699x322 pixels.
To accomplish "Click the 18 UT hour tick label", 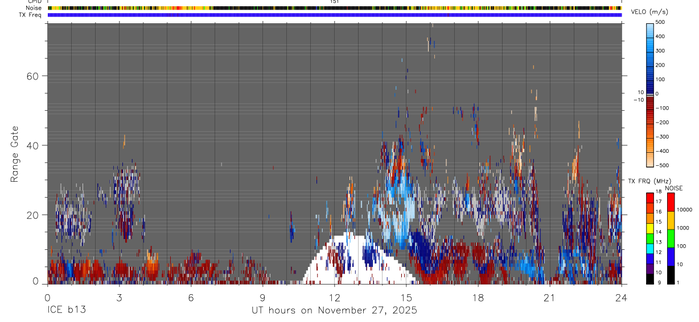I will click(478, 297).
